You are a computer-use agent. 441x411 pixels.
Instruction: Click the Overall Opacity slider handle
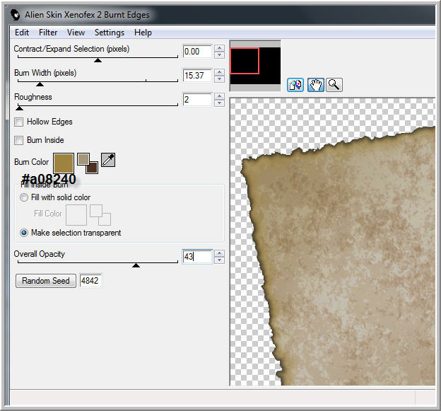pyautogui.click(x=136, y=265)
